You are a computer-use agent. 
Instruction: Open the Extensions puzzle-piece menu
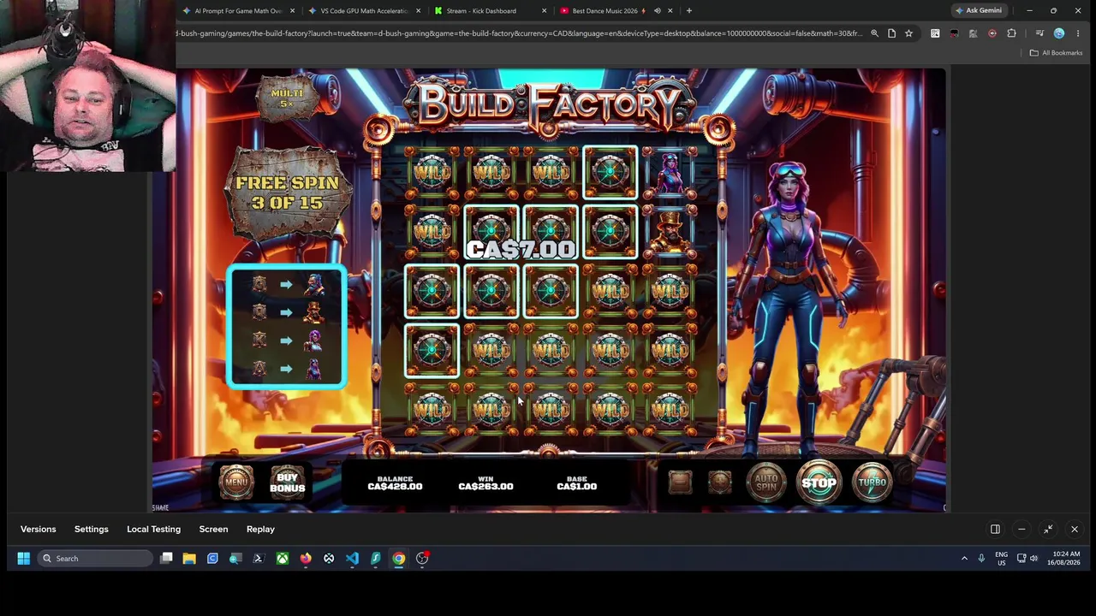coord(1011,33)
